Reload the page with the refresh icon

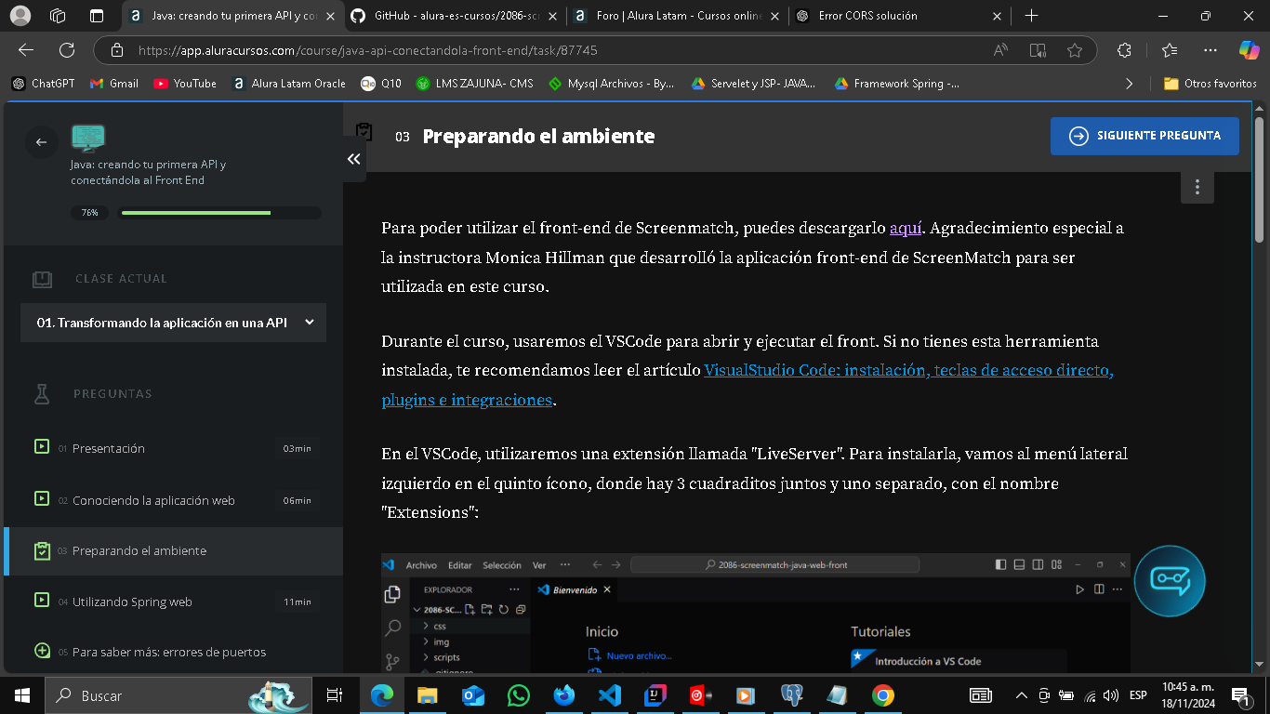[x=67, y=50]
